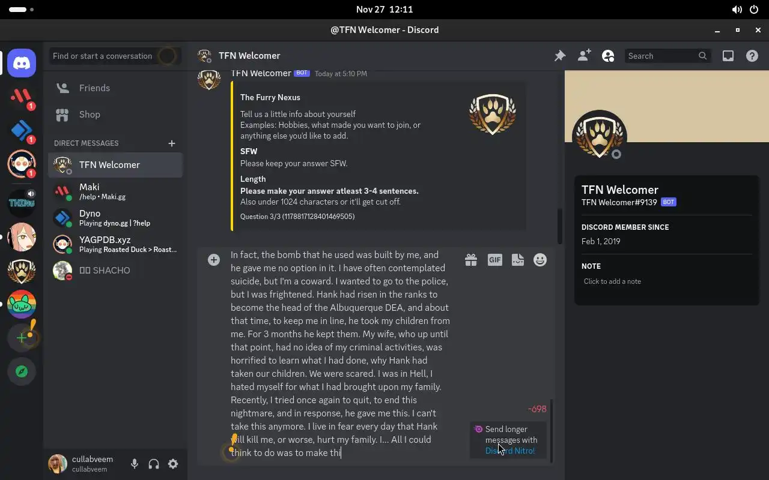
Task: Open the Maki server icon in sidebar
Action: pyautogui.click(x=22, y=96)
